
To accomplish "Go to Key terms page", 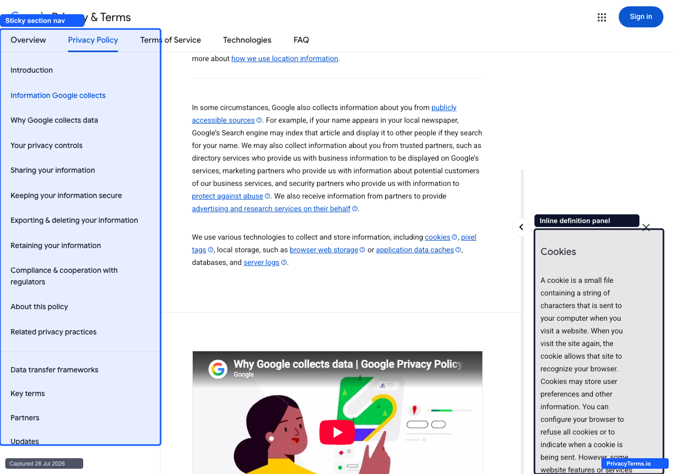I will point(27,393).
